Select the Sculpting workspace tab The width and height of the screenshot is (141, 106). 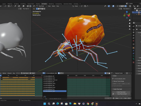tap(16, 4)
